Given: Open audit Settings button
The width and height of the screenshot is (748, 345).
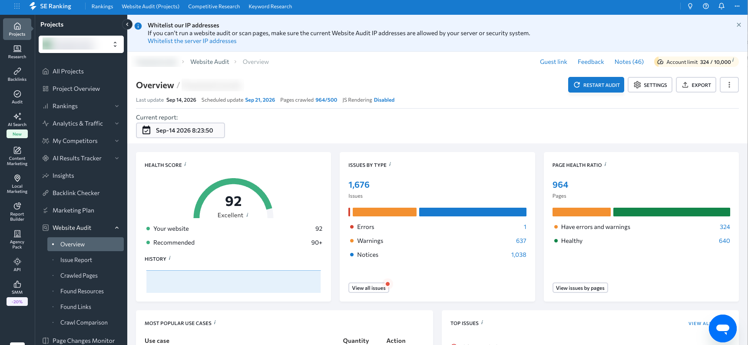Looking at the screenshot, I should click(x=650, y=85).
